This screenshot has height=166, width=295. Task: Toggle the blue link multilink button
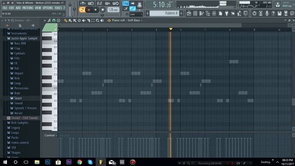132,9
